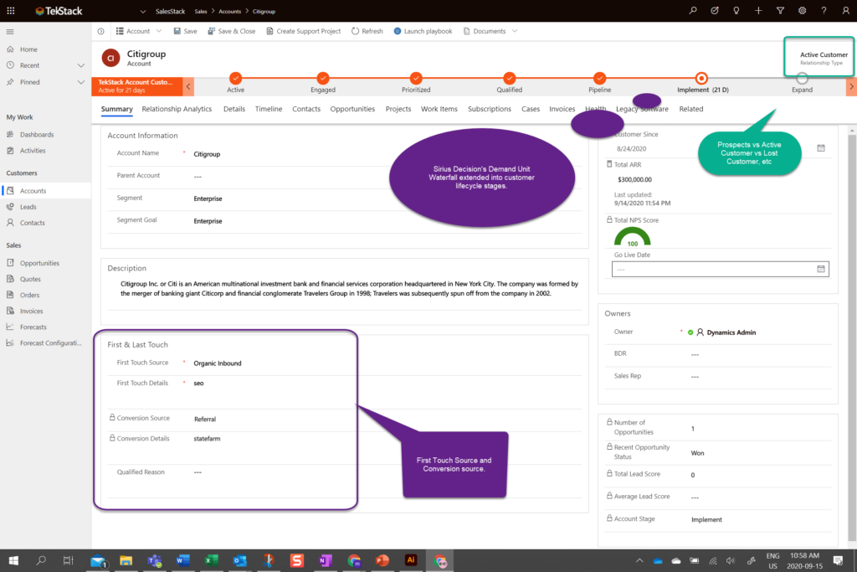
Task: Expand the Recent section in sidebar
Action: [81, 65]
